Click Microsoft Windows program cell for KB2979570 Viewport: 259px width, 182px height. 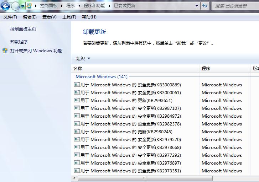pyautogui.click(x=222, y=139)
